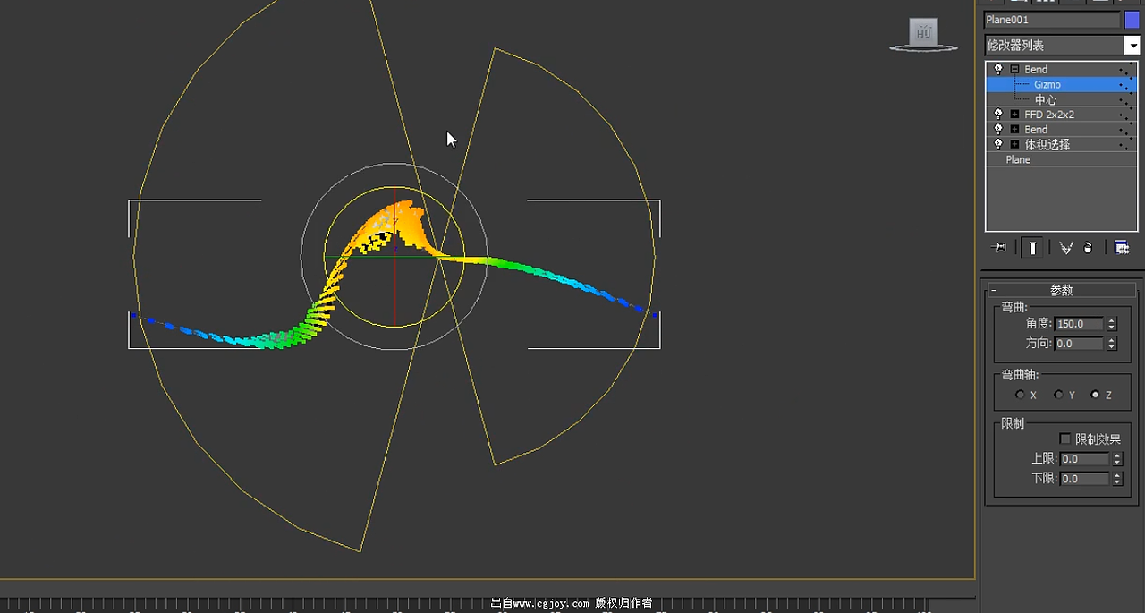Screen dimensions: 1145x613
Task: Click the Plane001 object name field
Action: [1052, 20]
